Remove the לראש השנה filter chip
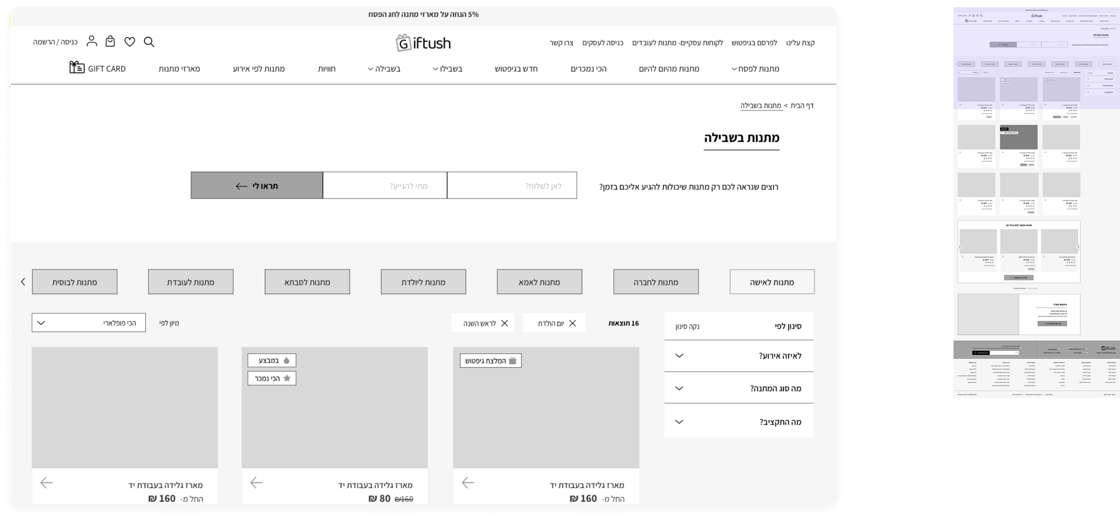 (505, 323)
